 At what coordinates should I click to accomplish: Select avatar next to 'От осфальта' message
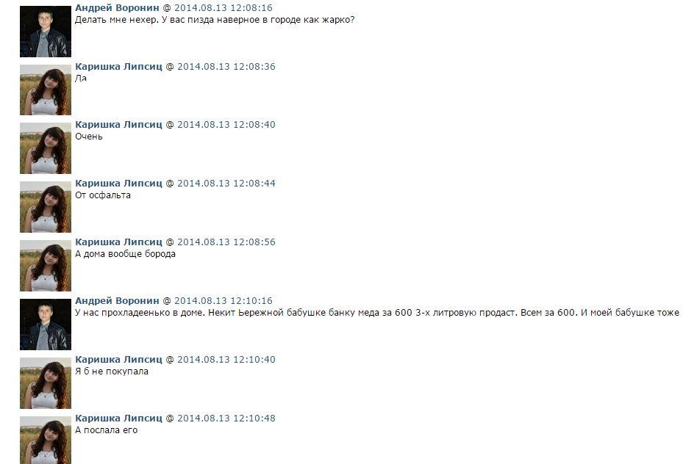tap(46, 207)
